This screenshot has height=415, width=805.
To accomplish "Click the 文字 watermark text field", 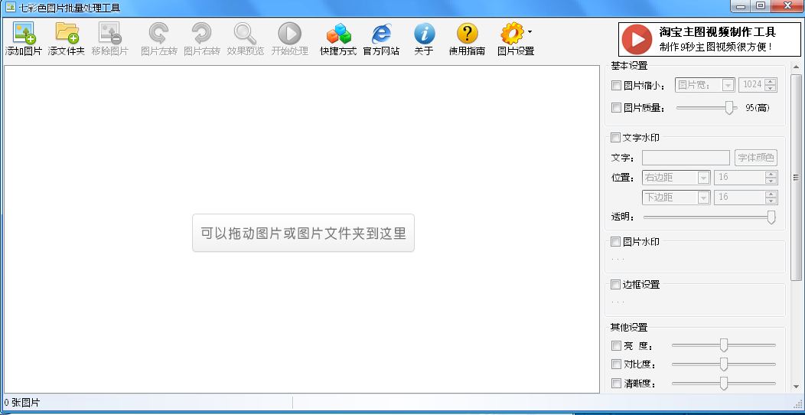I will click(686, 158).
